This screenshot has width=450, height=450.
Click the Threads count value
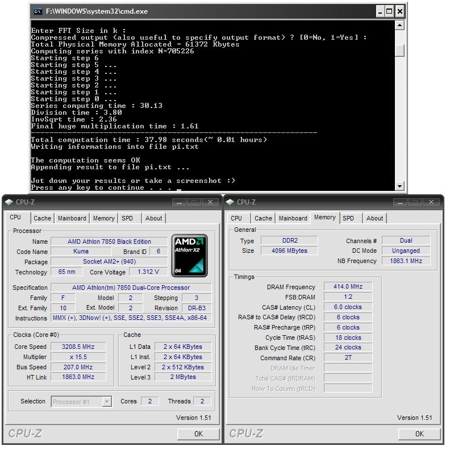click(202, 401)
